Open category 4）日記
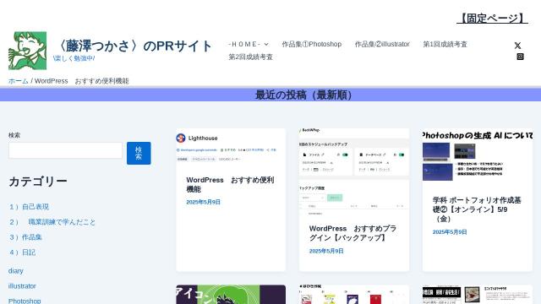Viewport: 541px width, 304px height. [x=23, y=252]
